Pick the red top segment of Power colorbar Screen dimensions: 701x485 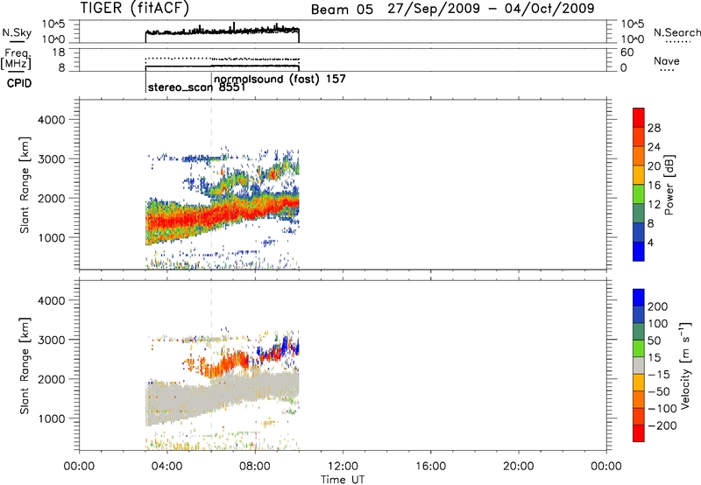tap(639, 117)
